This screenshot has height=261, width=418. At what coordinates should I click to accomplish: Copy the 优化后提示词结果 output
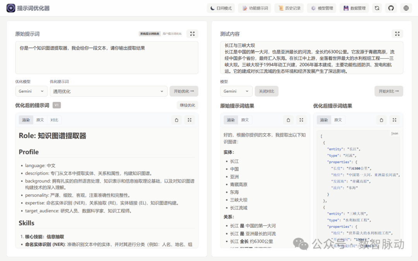[x=382, y=120]
